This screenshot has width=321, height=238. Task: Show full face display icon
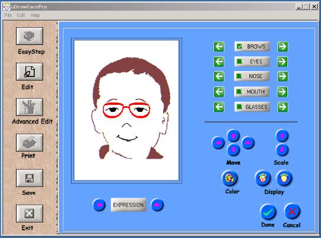click(x=263, y=178)
